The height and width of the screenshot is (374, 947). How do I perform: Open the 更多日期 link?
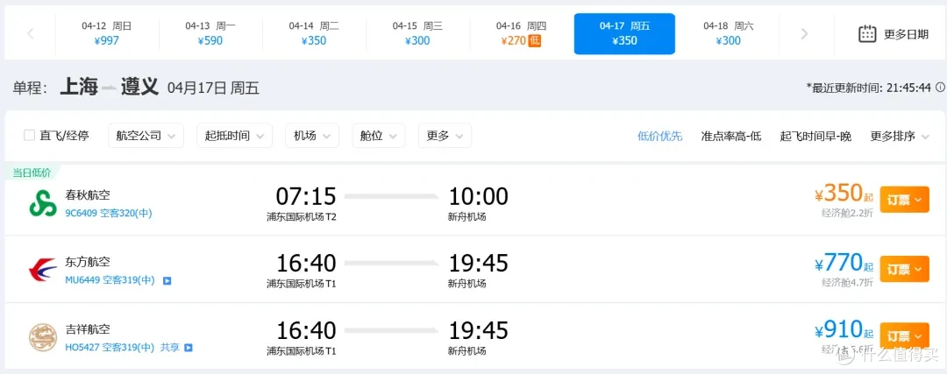point(906,34)
